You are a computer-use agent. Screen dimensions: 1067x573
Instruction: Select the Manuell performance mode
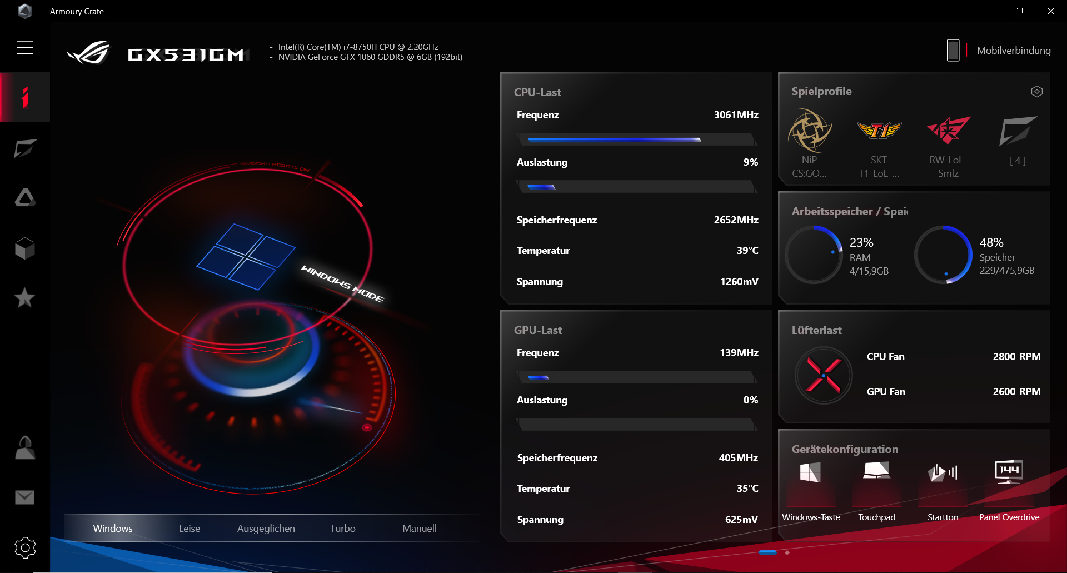pyautogui.click(x=420, y=528)
